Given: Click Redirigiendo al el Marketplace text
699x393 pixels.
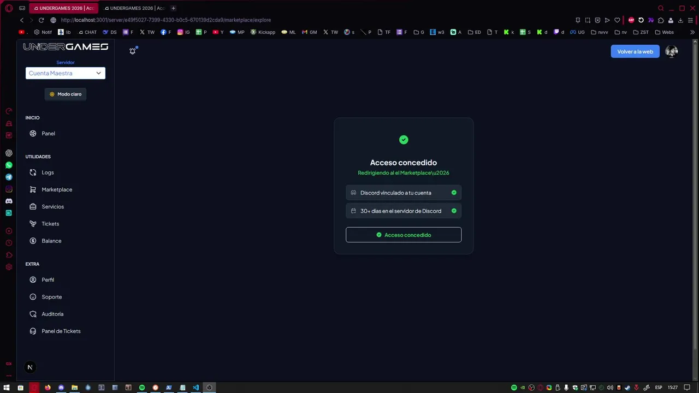Looking at the screenshot, I should point(404,172).
